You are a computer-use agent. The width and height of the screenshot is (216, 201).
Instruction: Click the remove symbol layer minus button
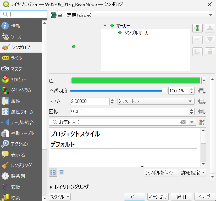coord(197,40)
